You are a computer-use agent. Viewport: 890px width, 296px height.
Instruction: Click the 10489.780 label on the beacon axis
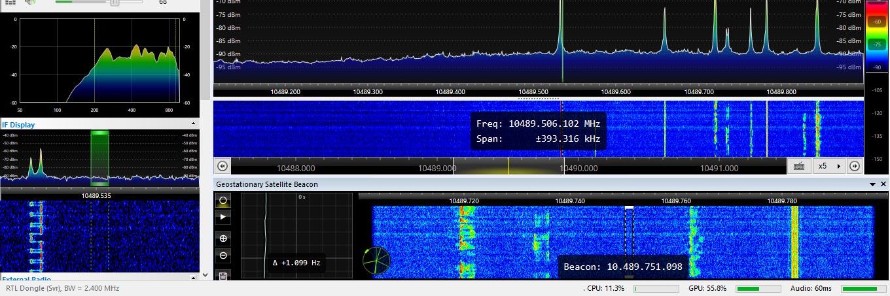(782, 201)
